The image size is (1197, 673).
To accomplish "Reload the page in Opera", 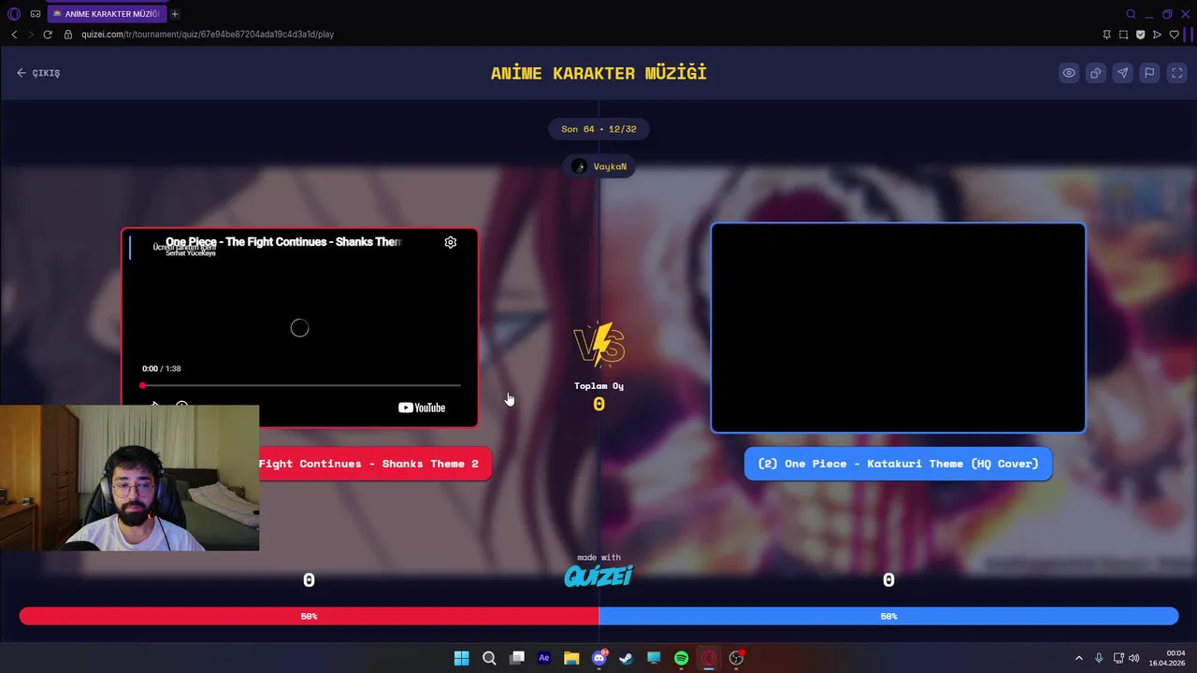I will tap(48, 35).
